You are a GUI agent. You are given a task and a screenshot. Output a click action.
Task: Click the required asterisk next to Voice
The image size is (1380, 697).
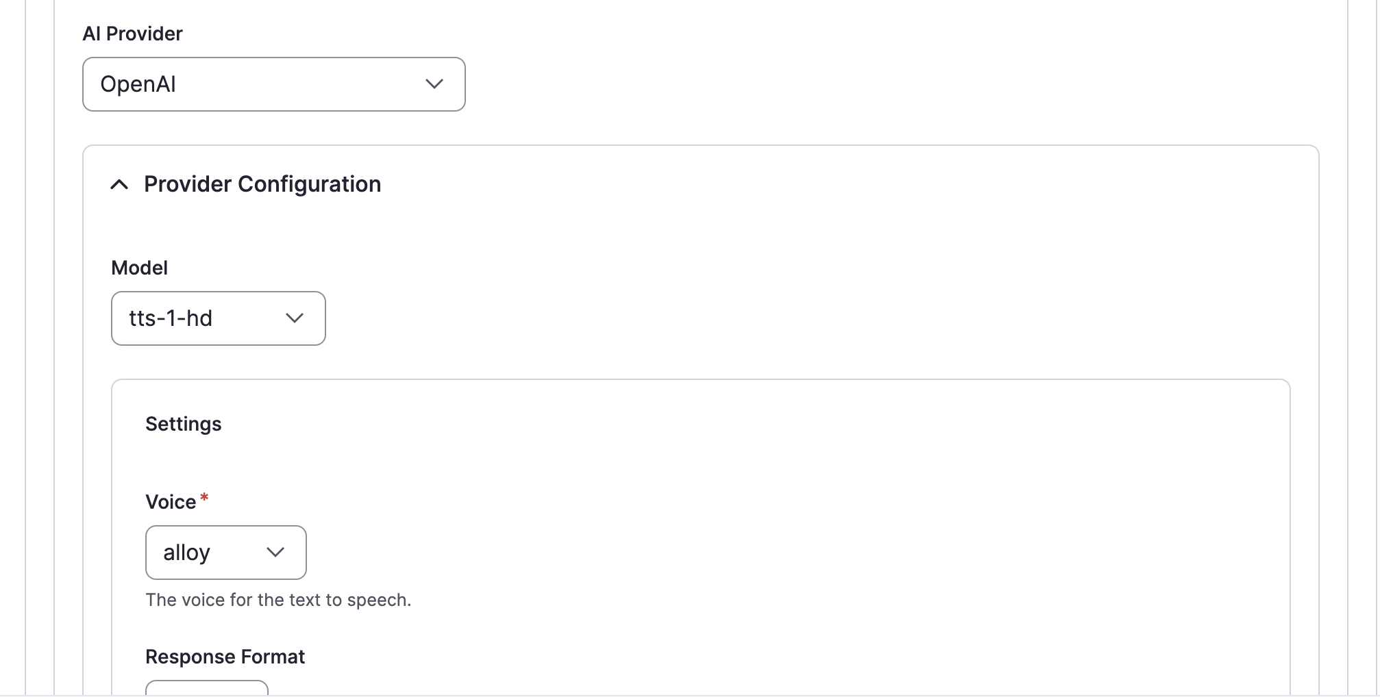click(x=205, y=498)
